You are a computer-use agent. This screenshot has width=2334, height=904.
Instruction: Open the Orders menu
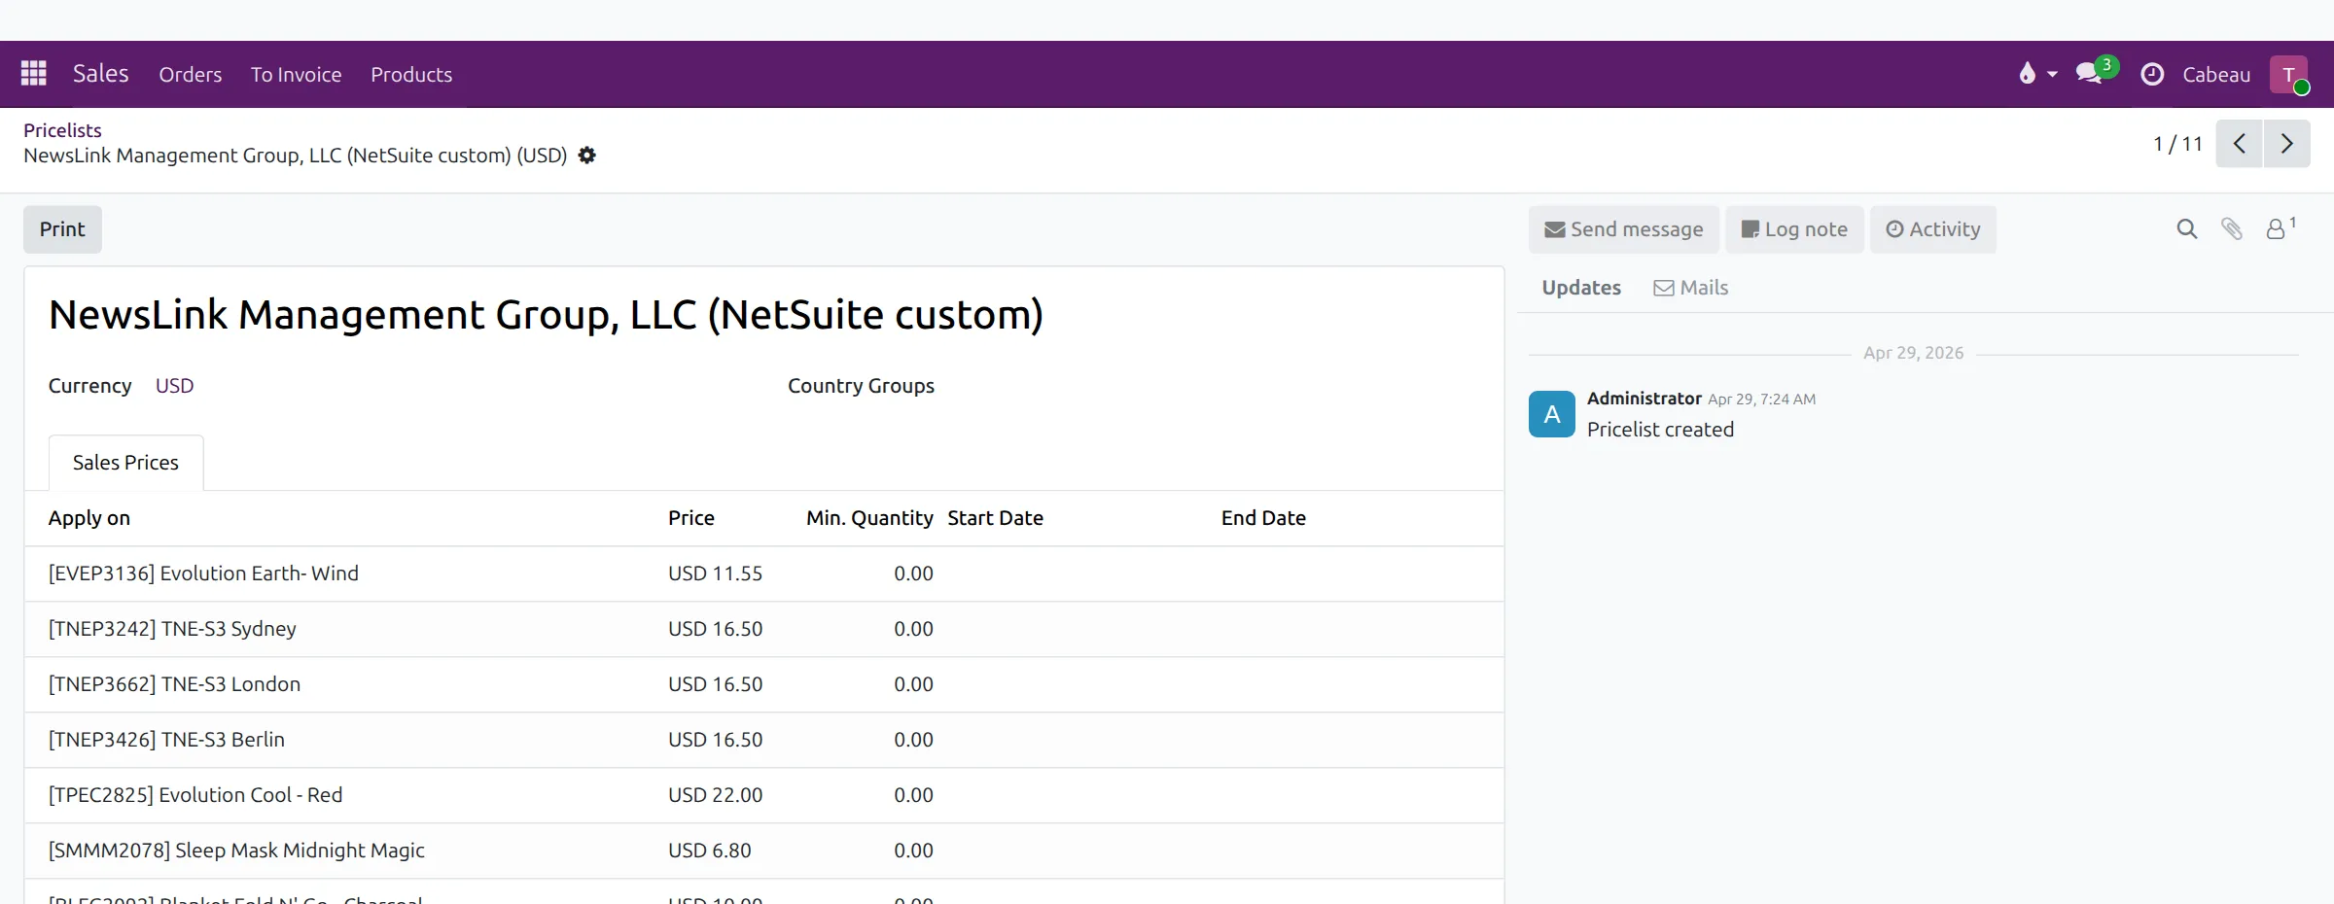(191, 74)
